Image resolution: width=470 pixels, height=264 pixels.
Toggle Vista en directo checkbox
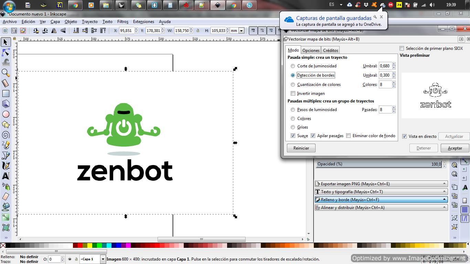click(404, 136)
